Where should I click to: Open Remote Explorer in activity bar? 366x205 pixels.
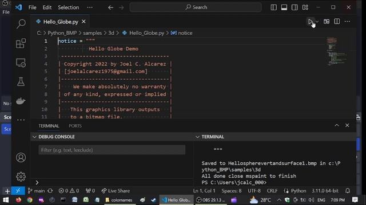coord(21,63)
